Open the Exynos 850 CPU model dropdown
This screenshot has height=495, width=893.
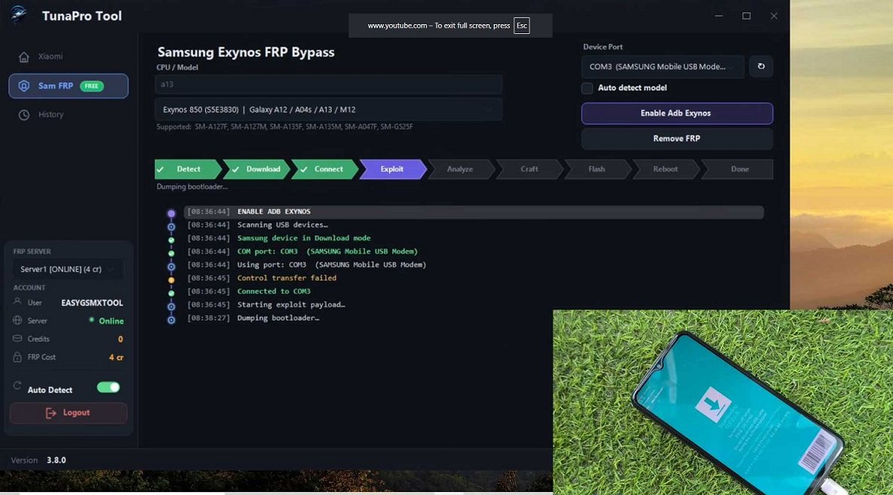coord(329,109)
